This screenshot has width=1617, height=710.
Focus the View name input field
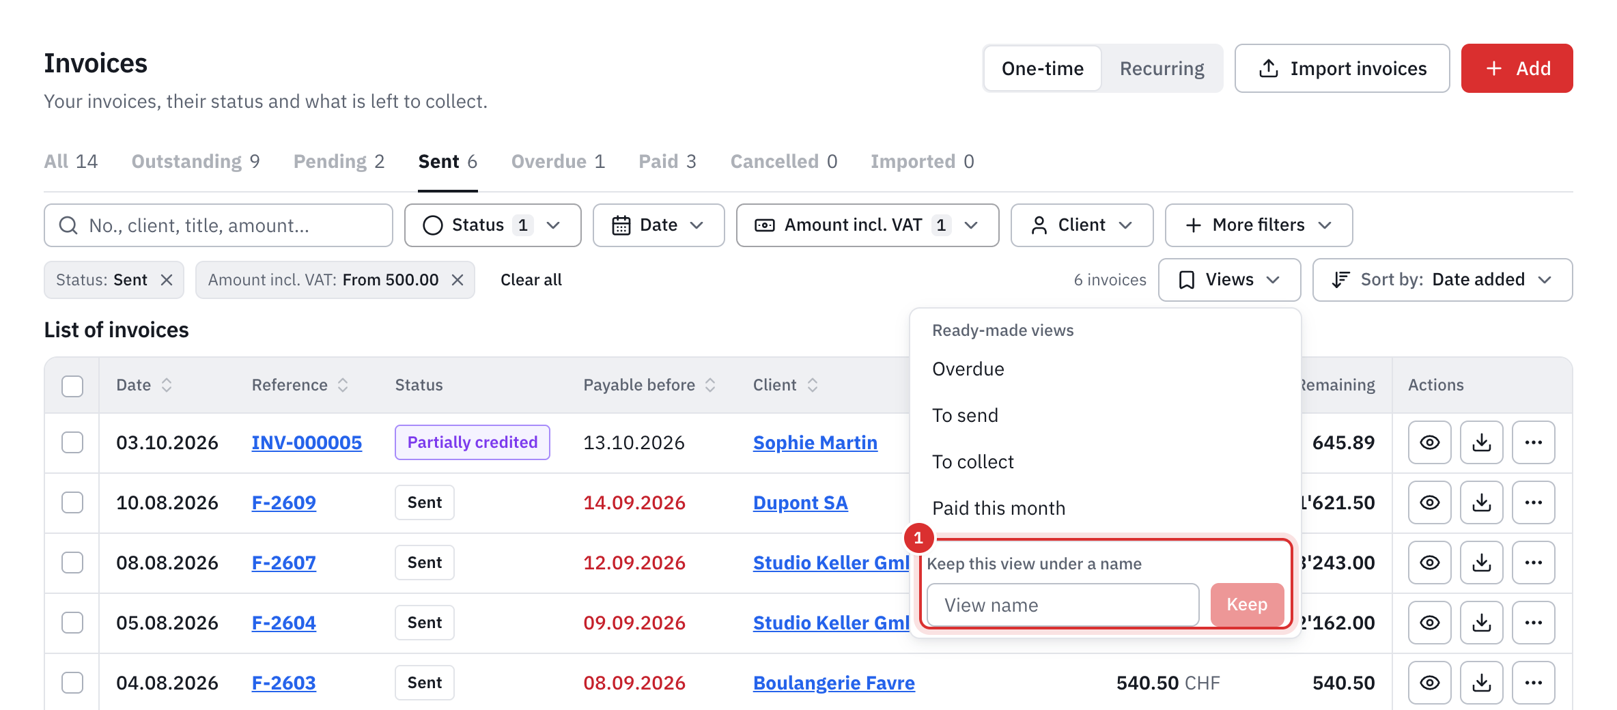(1063, 605)
